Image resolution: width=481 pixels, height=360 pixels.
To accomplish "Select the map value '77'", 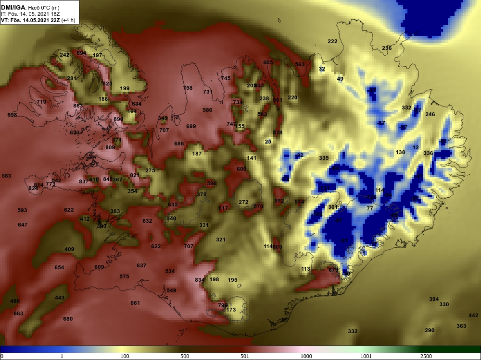I will [x=370, y=208].
